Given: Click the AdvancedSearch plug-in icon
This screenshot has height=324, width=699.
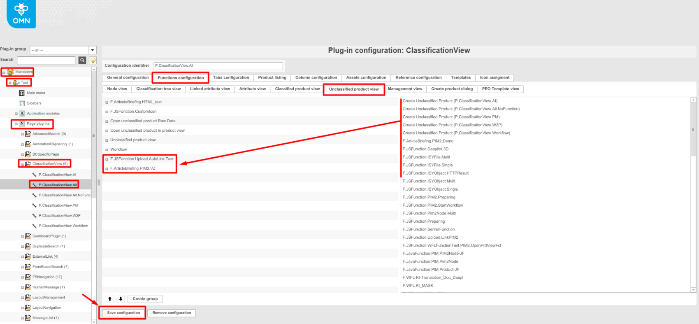Looking at the screenshot, I should coord(28,134).
